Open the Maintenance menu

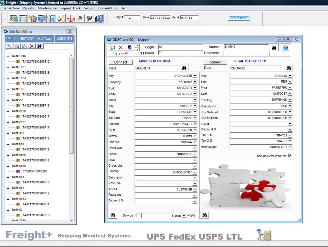pos(47,8)
